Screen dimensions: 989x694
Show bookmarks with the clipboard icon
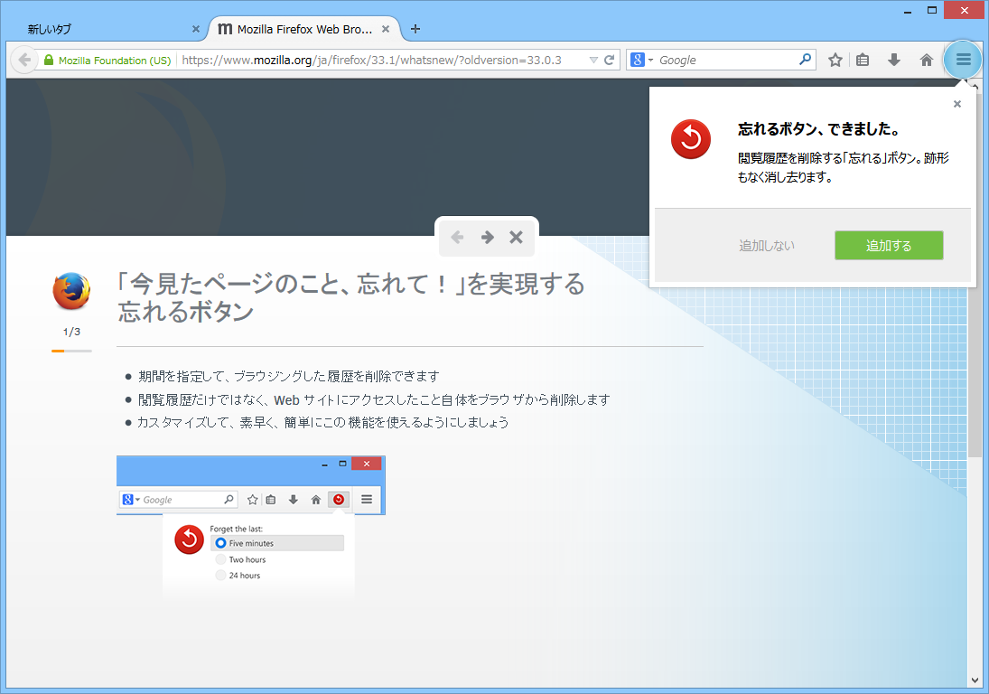coord(863,59)
